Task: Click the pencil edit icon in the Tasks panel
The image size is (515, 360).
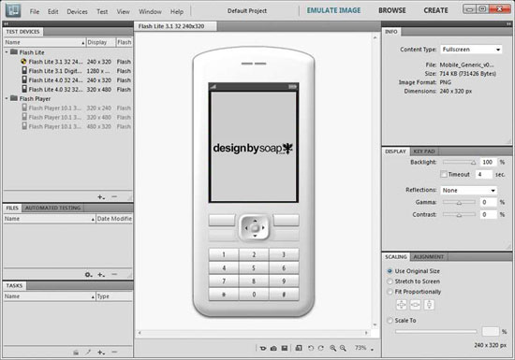Action: click(x=88, y=353)
